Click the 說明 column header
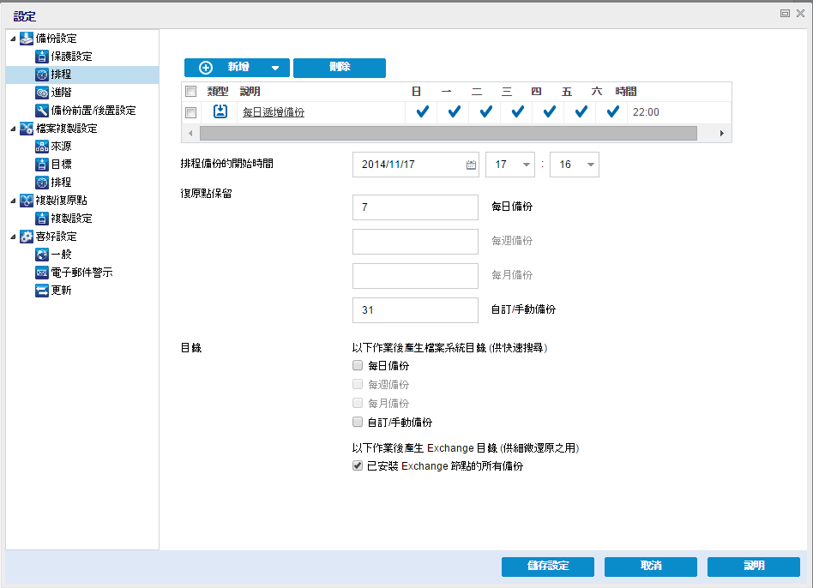The width and height of the screenshot is (813, 588). (250, 92)
